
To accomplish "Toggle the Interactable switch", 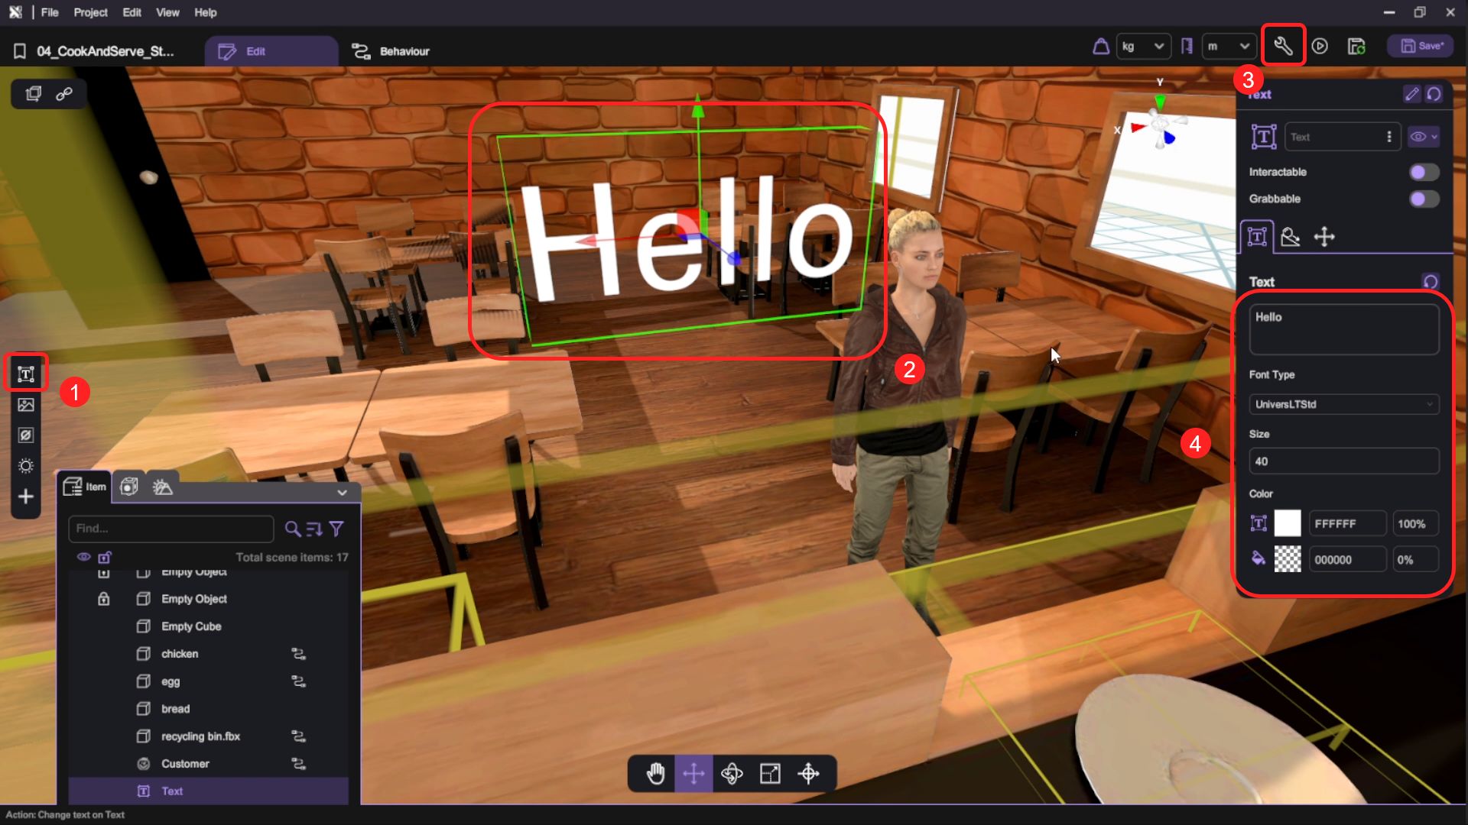I will point(1424,172).
